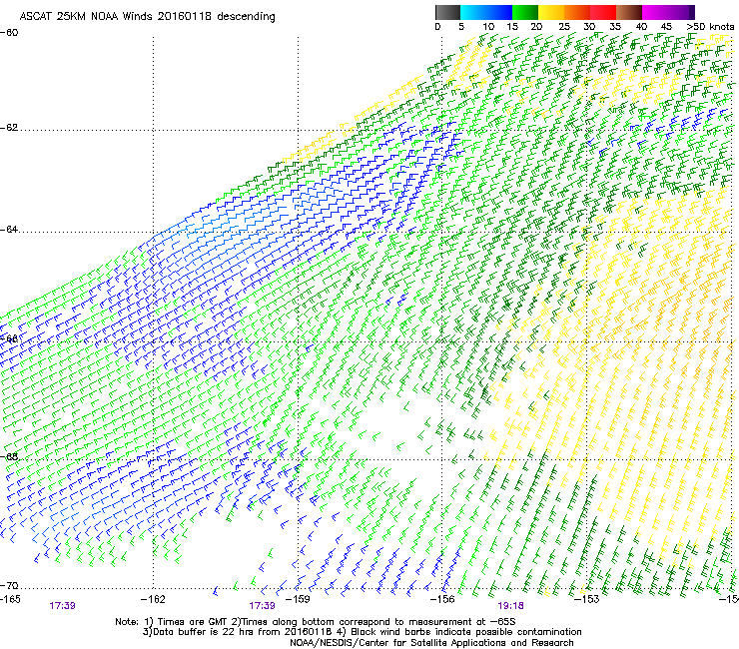Click the red 30-35 knots color swatch
739x649 pixels.
[603, 12]
